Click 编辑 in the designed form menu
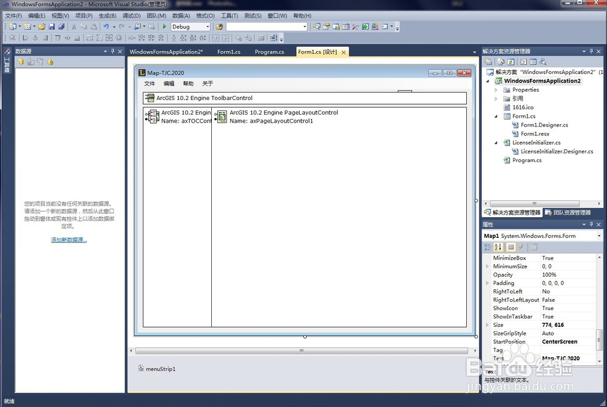The image size is (607, 407). click(x=169, y=84)
